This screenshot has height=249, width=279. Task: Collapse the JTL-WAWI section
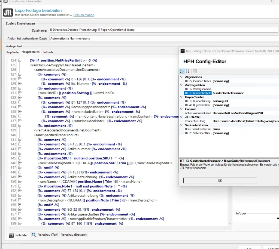click(x=181, y=117)
